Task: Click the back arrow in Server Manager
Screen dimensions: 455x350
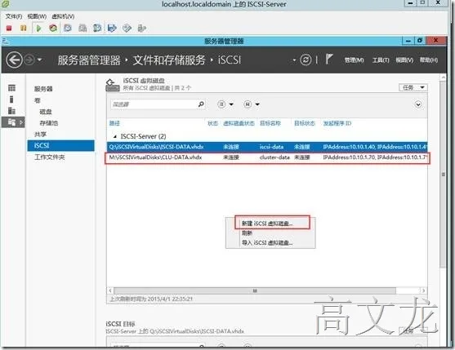Action: 14,60
